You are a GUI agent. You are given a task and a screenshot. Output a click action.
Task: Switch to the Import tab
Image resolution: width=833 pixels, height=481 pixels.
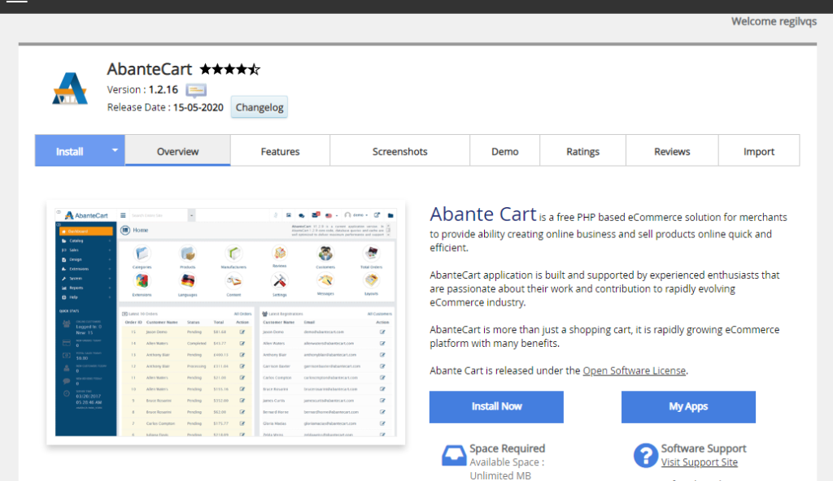click(x=759, y=151)
